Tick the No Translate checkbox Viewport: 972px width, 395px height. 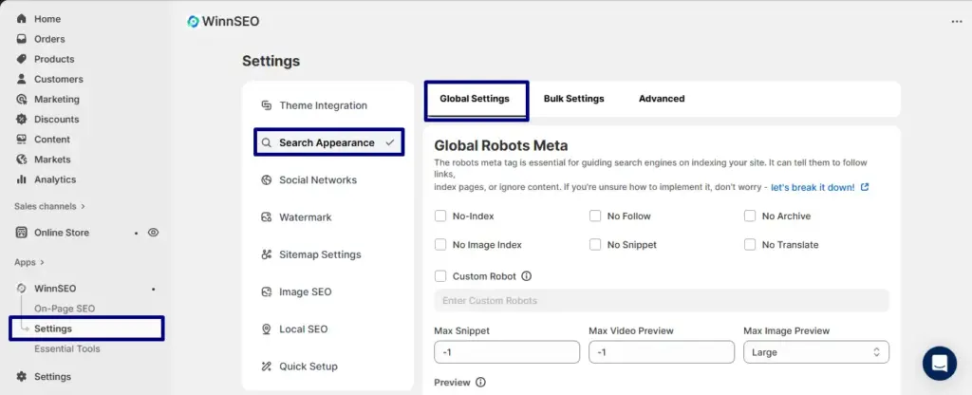tap(750, 244)
